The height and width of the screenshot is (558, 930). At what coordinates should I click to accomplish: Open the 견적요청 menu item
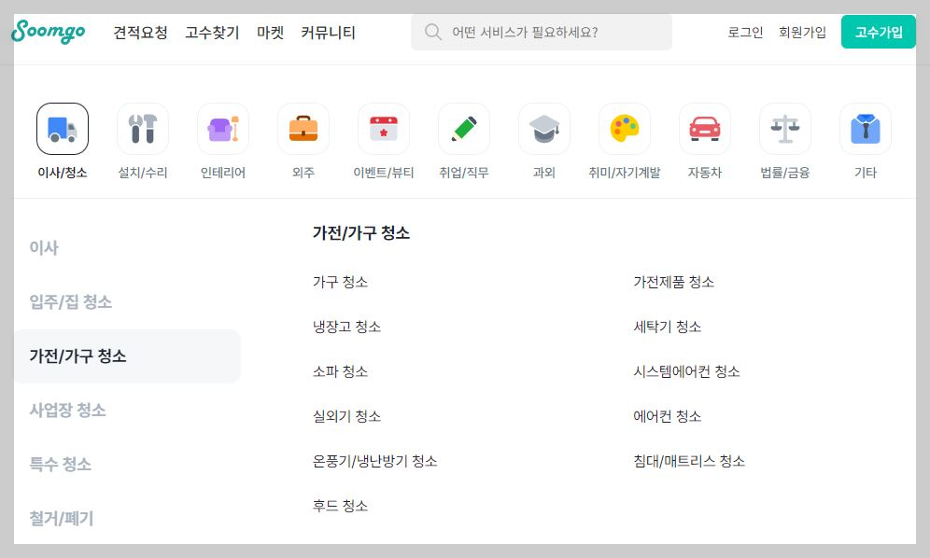coord(140,32)
